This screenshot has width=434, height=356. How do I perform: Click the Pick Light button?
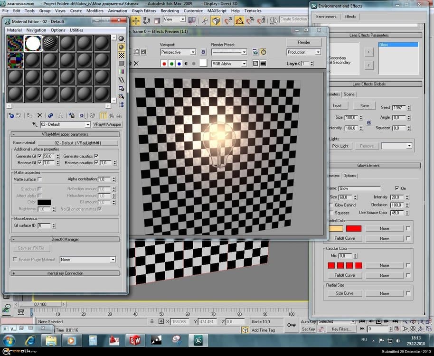[340, 146]
